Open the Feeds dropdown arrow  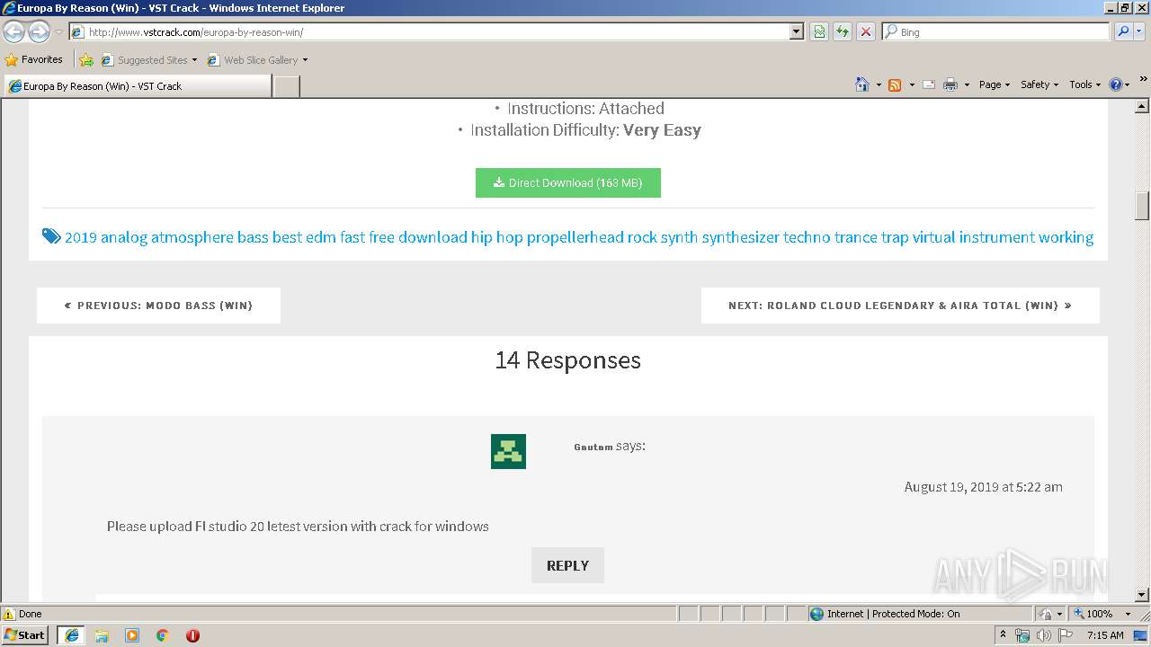912,84
